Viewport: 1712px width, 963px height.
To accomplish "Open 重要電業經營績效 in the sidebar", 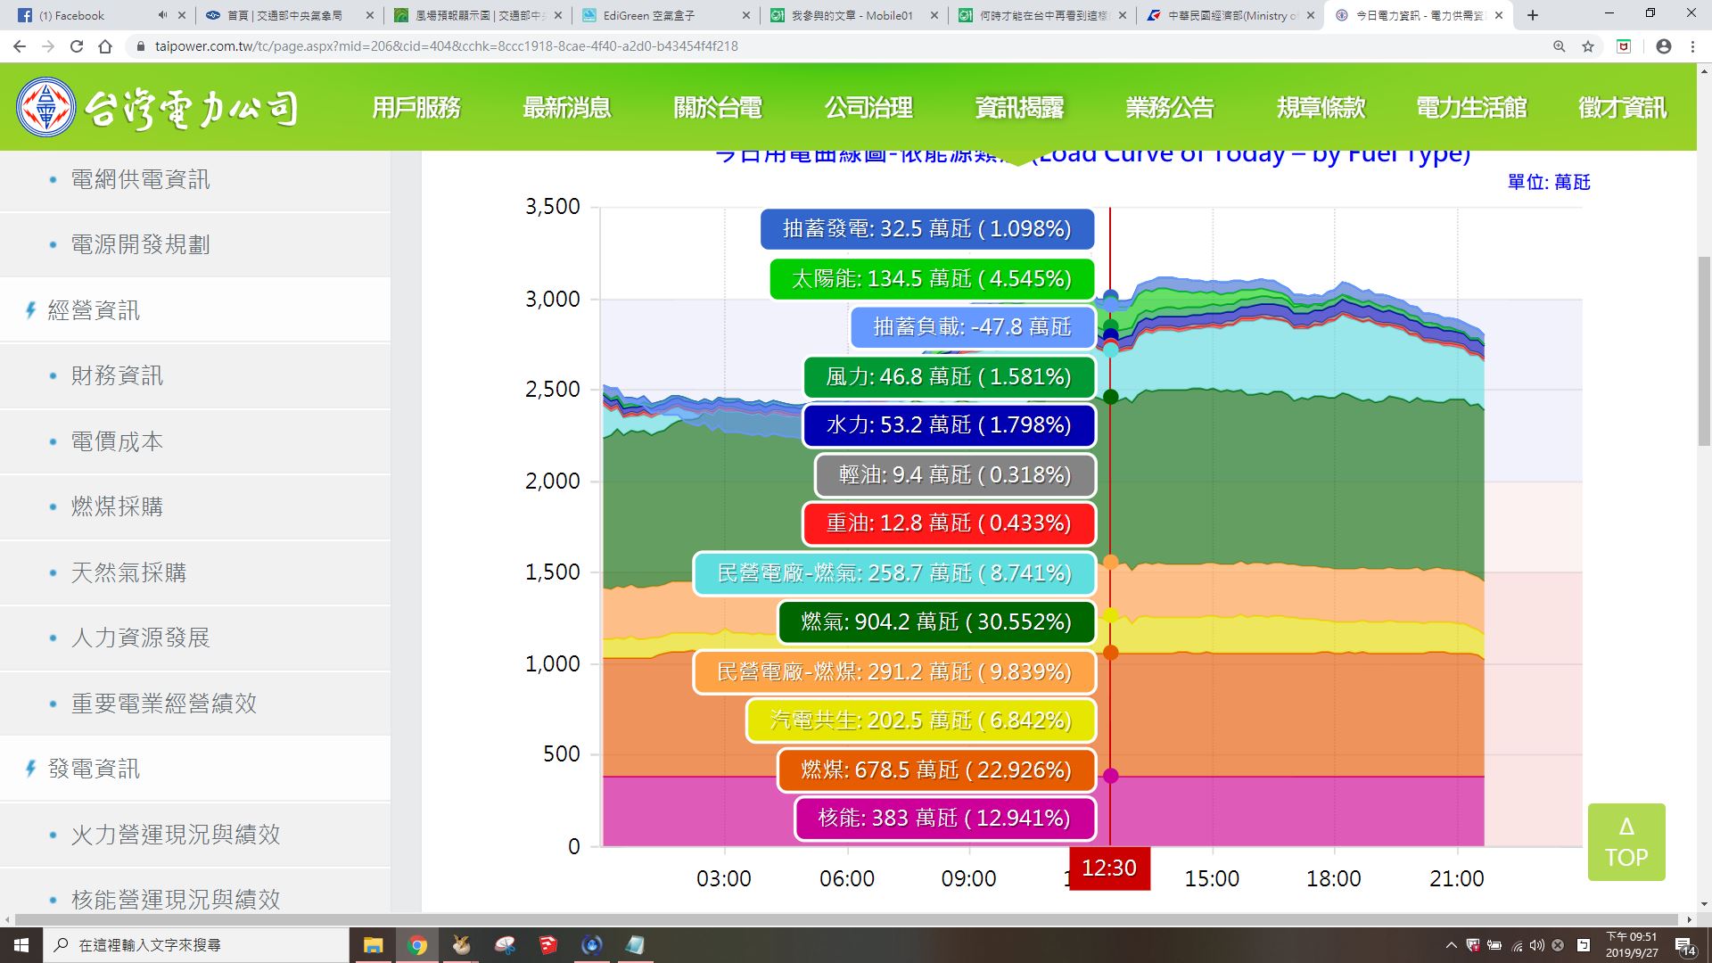I will click(x=194, y=704).
